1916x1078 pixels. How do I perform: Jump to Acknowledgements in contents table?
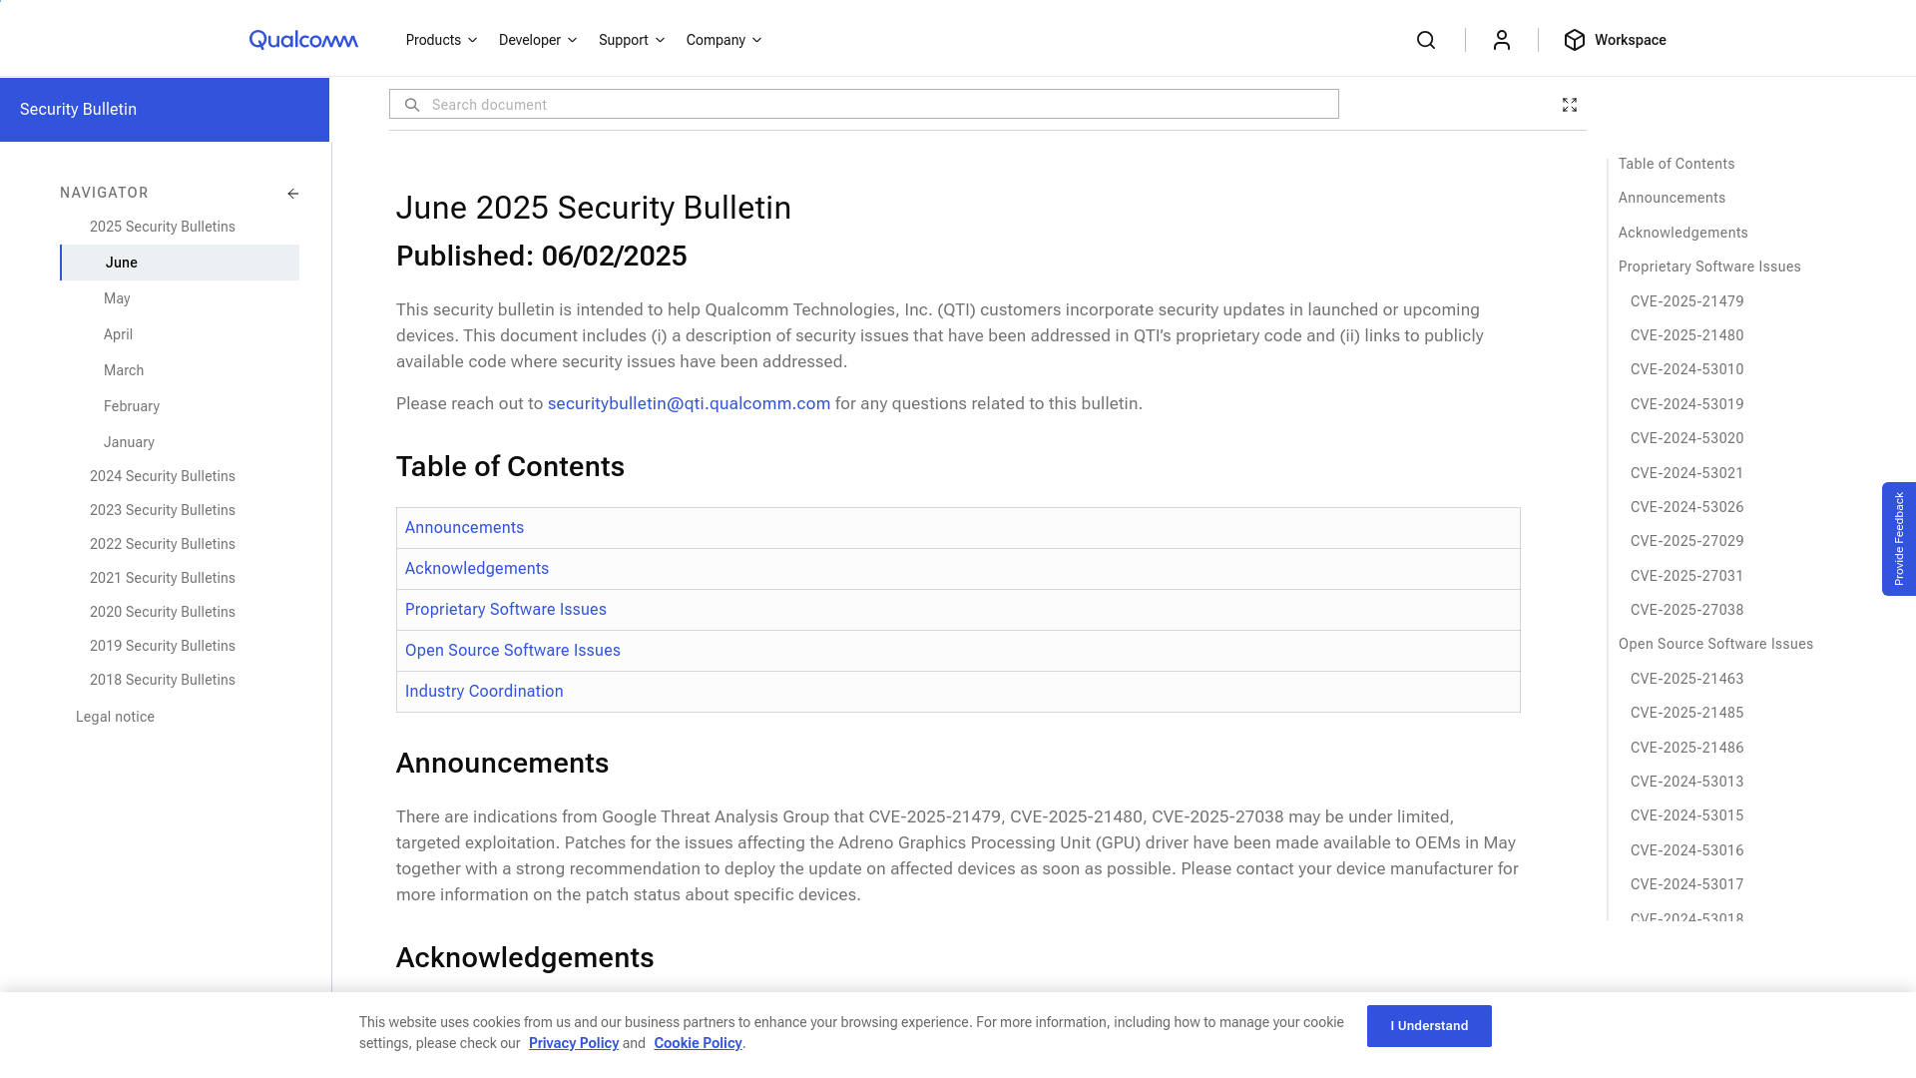(x=477, y=568)
